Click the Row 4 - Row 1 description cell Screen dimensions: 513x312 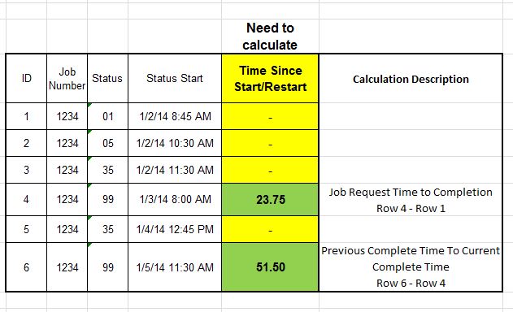(411, 200)
